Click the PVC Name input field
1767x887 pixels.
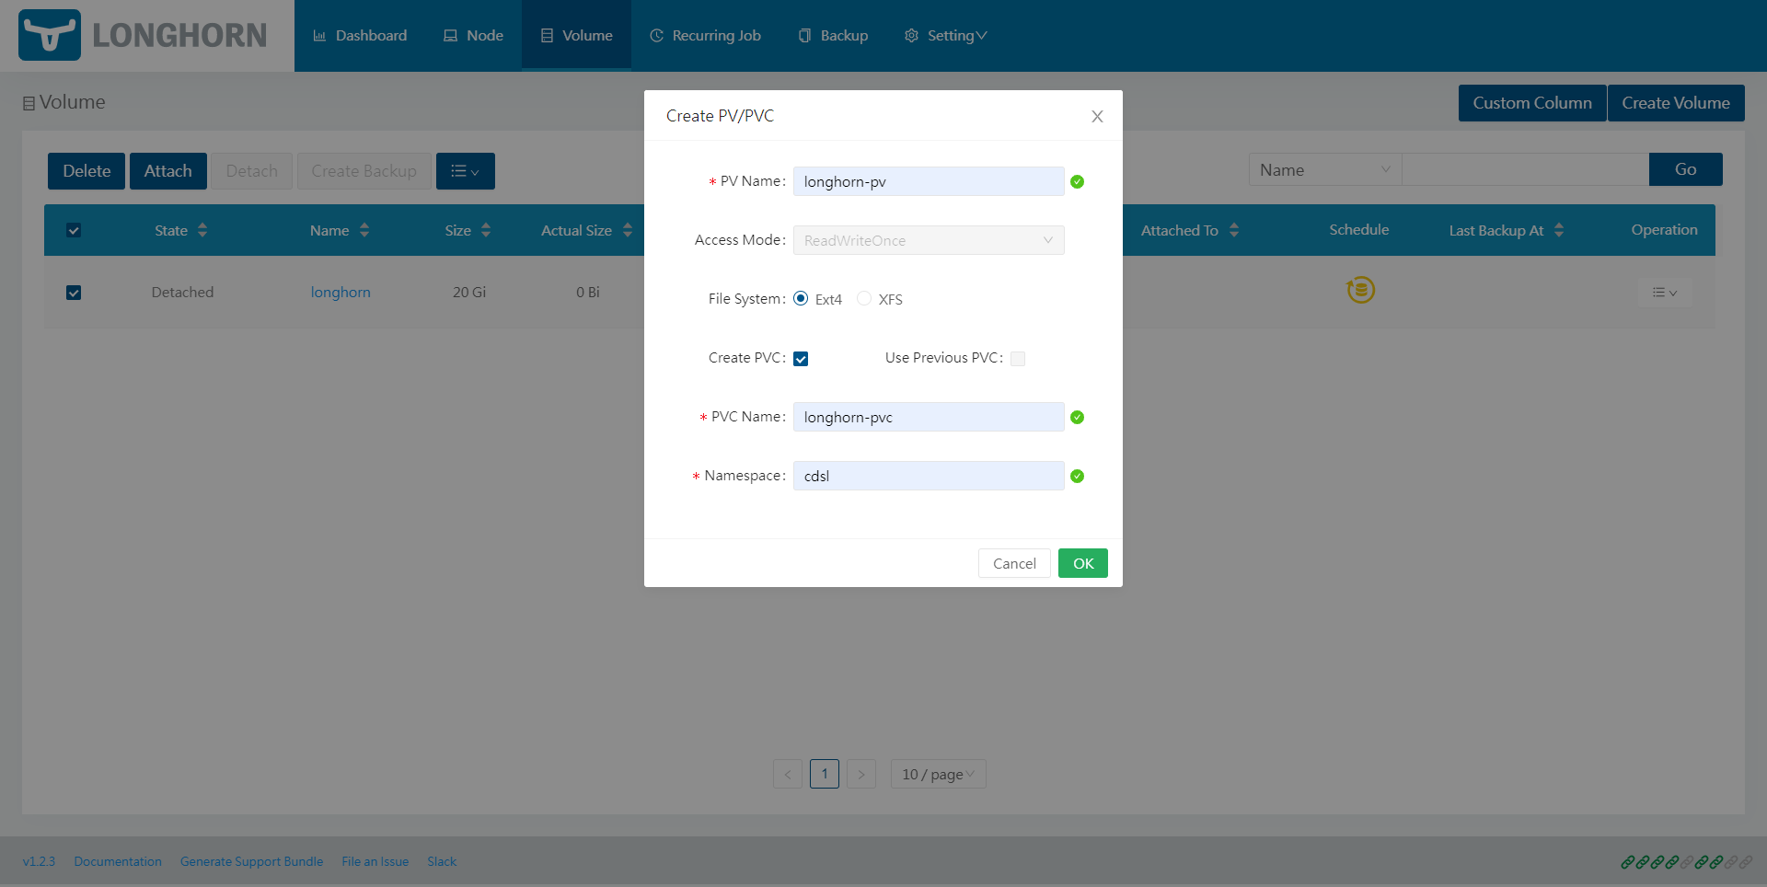(x=928, y=417)
